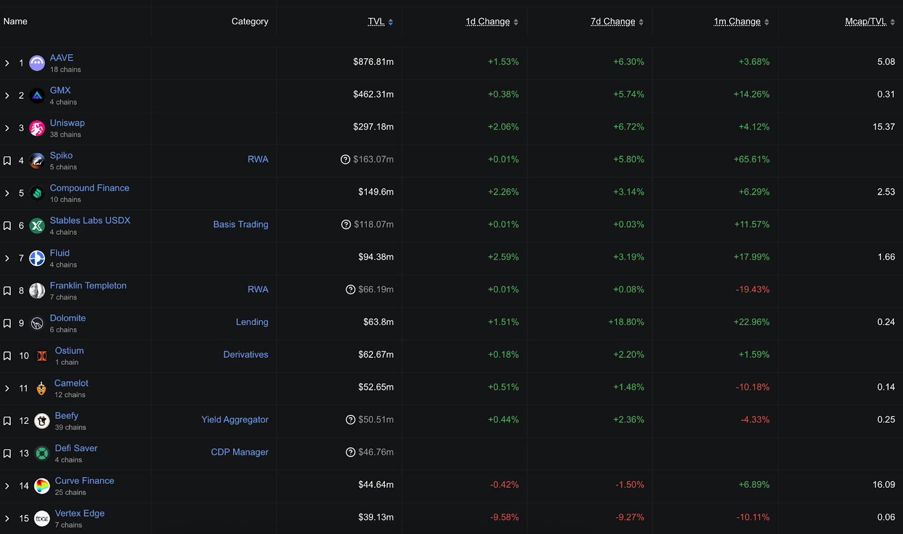The image size is (903, 534).
Task: Expand the AAVE row chevron
Action: [x=7, y=63]
